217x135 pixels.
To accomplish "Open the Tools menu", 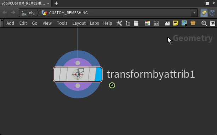I will [x=62, y=23].
